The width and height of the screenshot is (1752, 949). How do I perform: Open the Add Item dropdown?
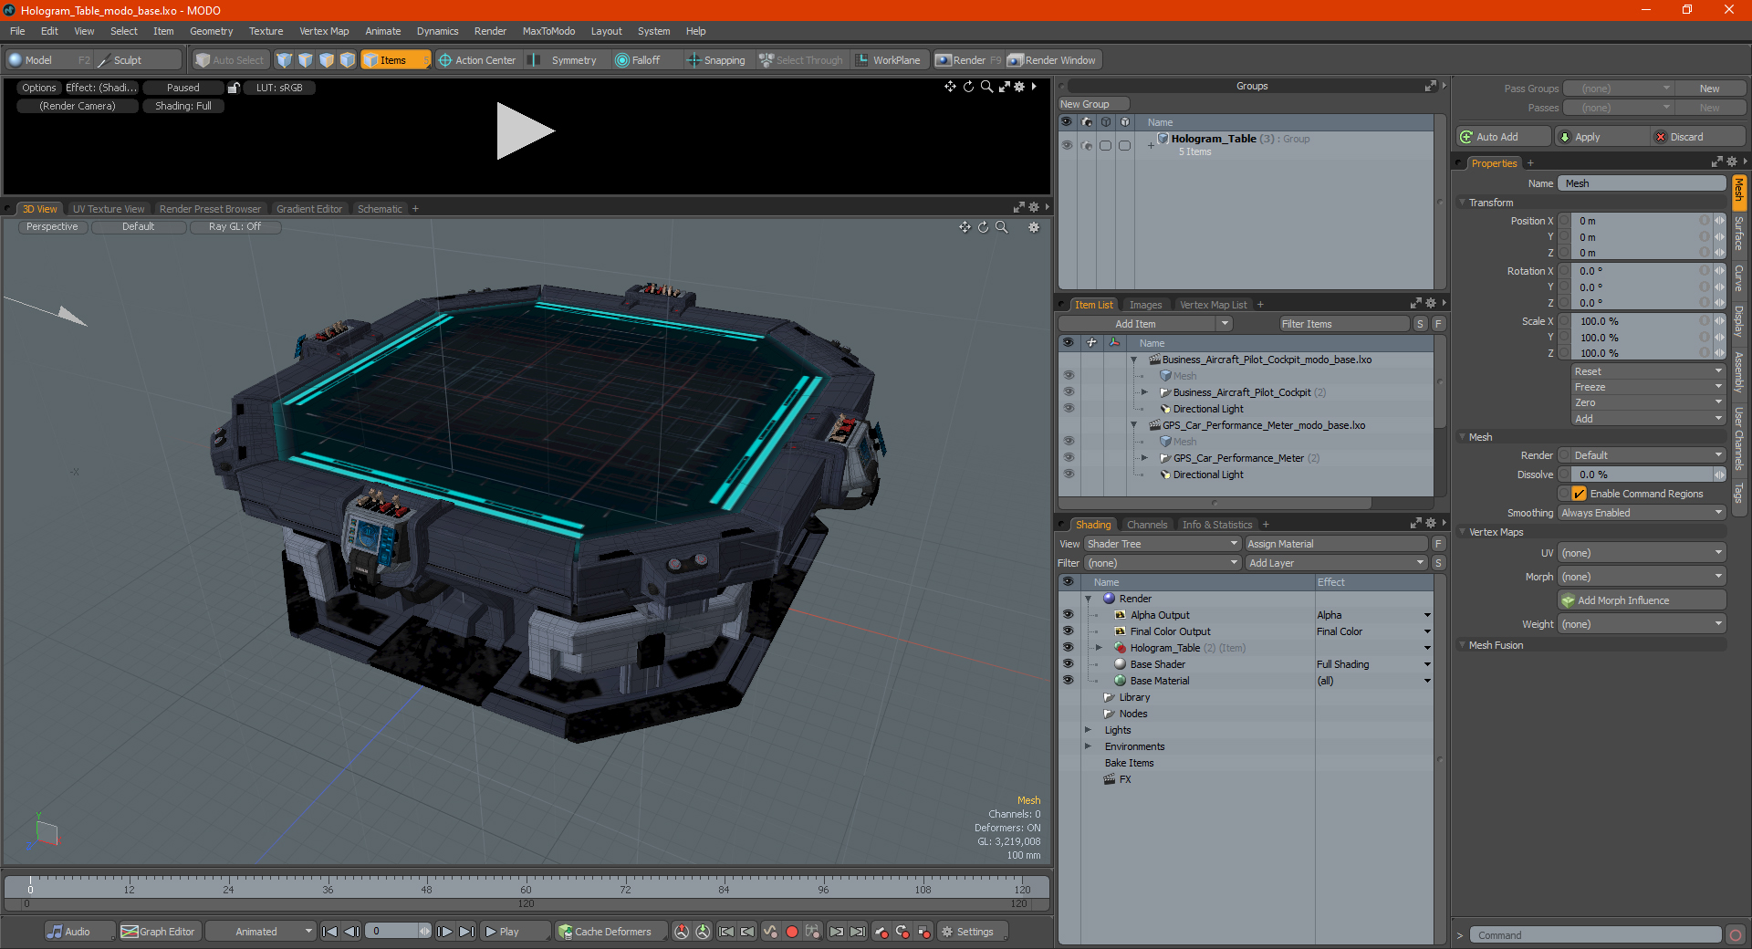(x=1146, y=324)
